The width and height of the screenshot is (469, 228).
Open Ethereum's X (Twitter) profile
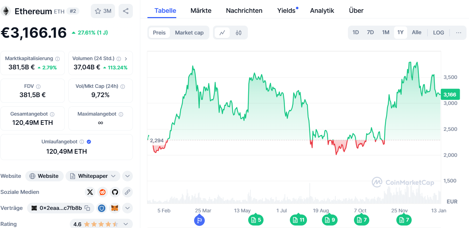click(x=90, y=192)
